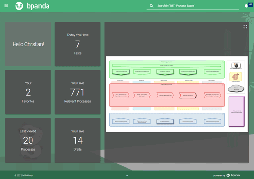Click the purple box in the diagram
Viewport: 254px width, 179px height.
click(237, 111)
